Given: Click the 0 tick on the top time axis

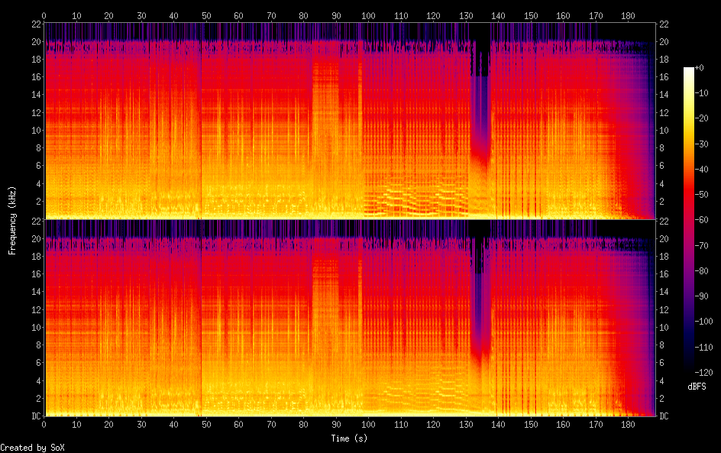Looking at the screenshot, I should coord(44,15).
